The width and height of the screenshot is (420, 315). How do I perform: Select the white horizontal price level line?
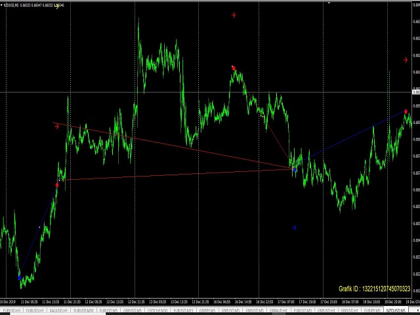(205, 92)
